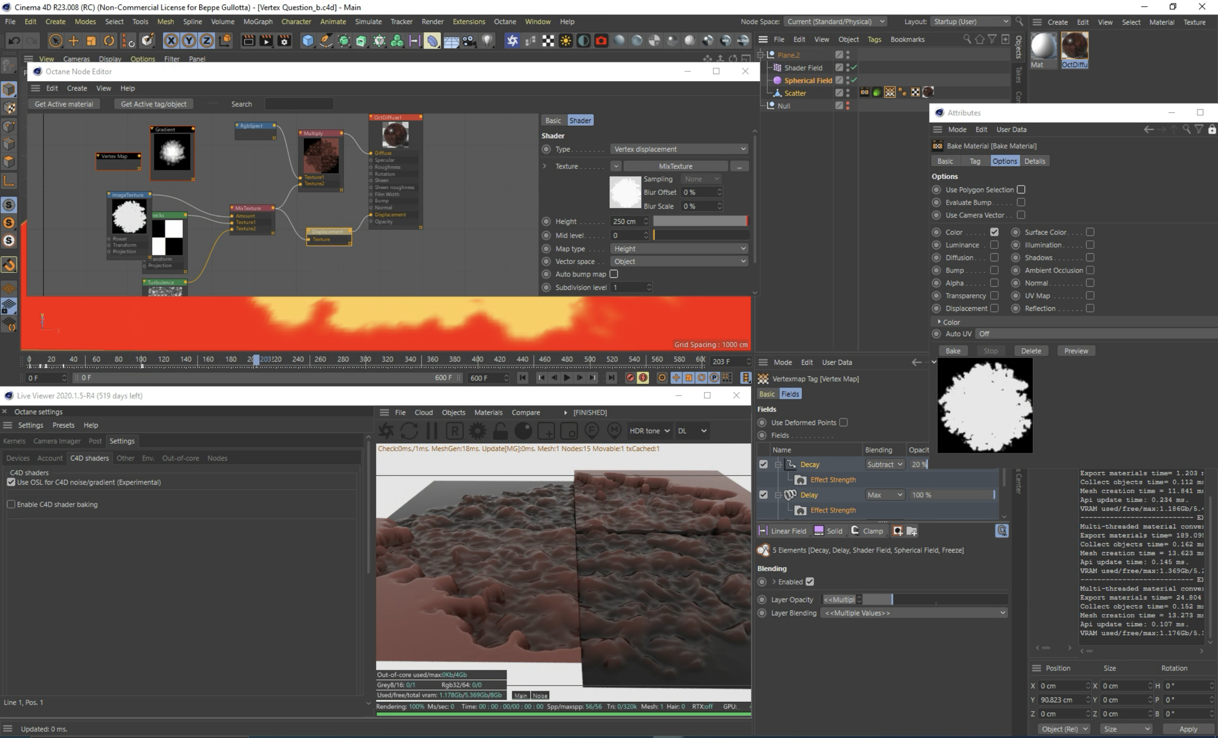
Task: Click the Undo arrow in main toolbar
Action: pyautogui.click(x=14, y=41)
